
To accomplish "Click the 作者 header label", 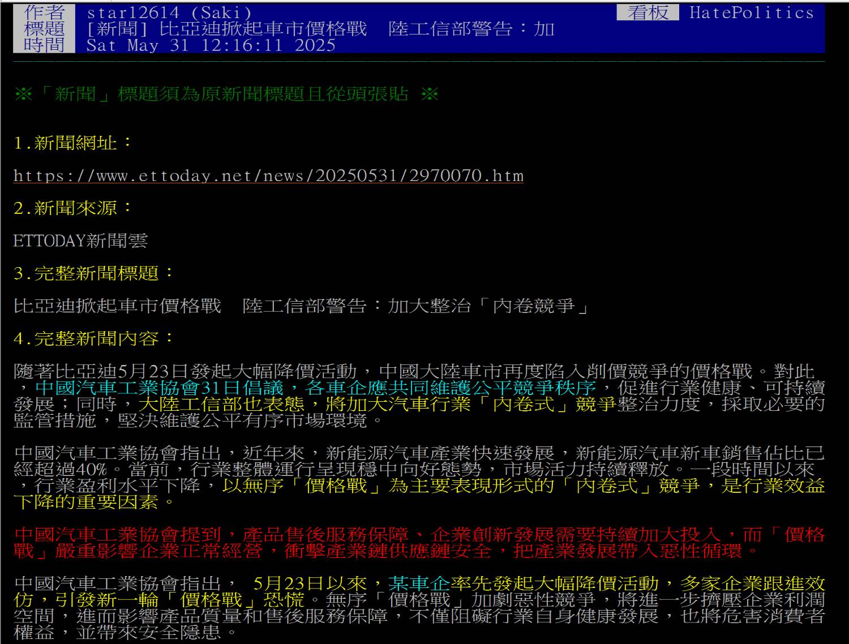I will coord(44,12).
